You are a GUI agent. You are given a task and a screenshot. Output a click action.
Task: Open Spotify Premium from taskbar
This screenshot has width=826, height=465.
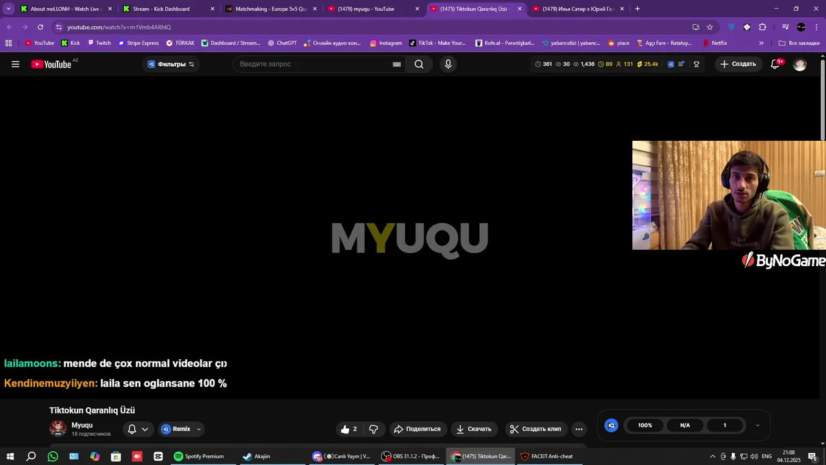[199, 457]
